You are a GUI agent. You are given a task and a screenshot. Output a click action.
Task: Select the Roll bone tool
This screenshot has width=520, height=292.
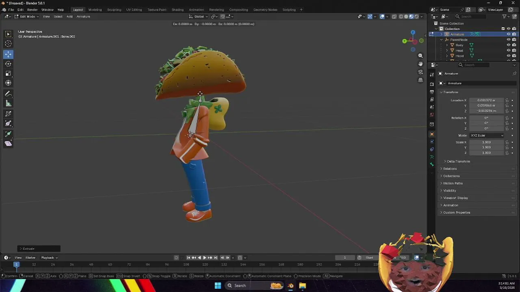8,114
